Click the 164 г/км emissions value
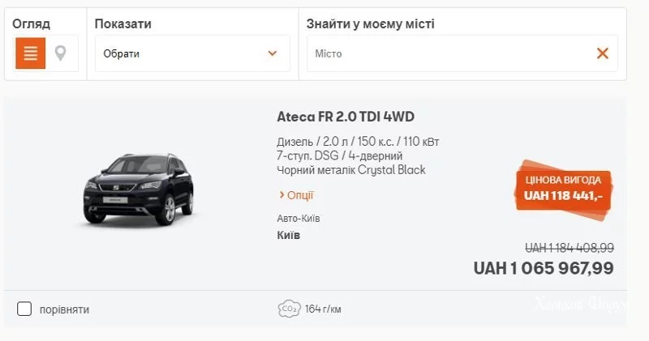649x341 pixels. 322,309
